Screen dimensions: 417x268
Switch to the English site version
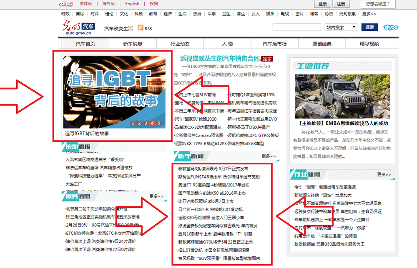132,4
